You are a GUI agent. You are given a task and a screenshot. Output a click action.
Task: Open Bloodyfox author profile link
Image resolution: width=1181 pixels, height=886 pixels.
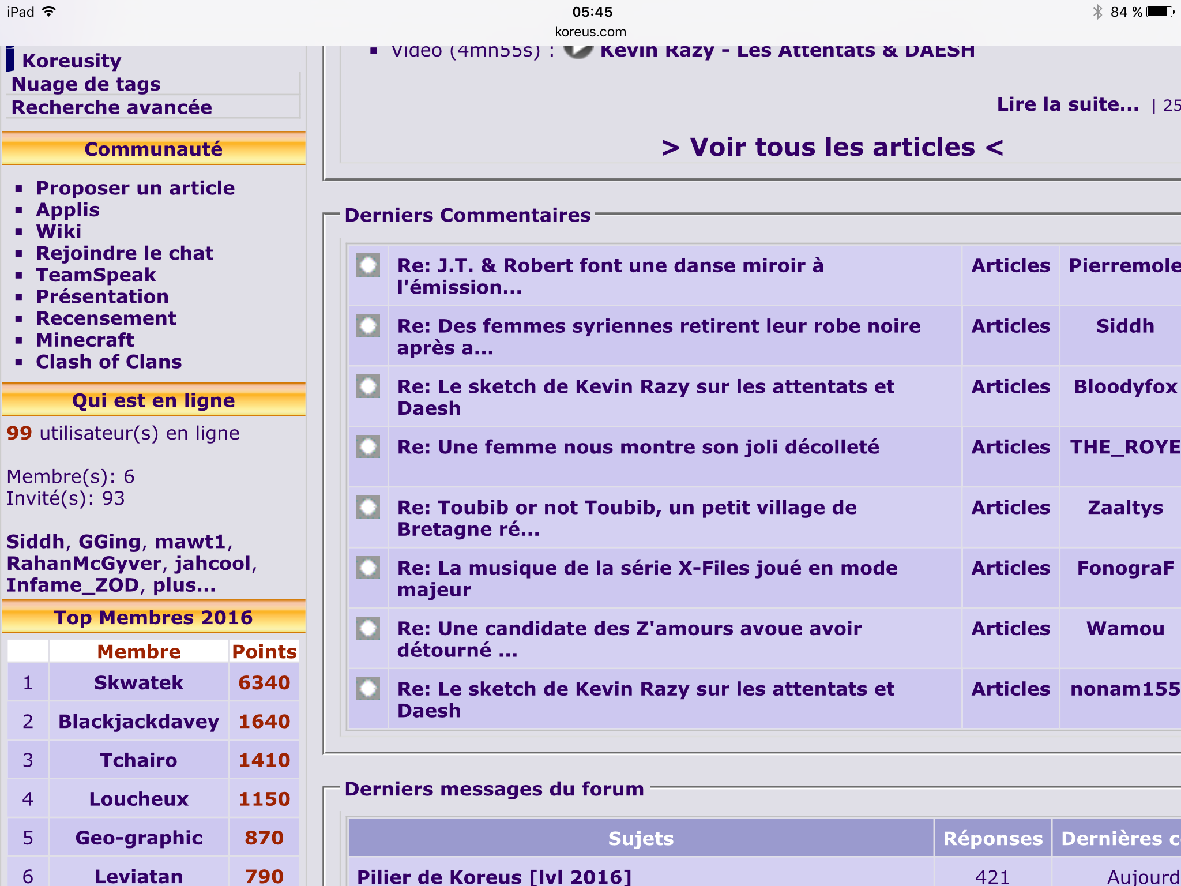[1124, 386]
